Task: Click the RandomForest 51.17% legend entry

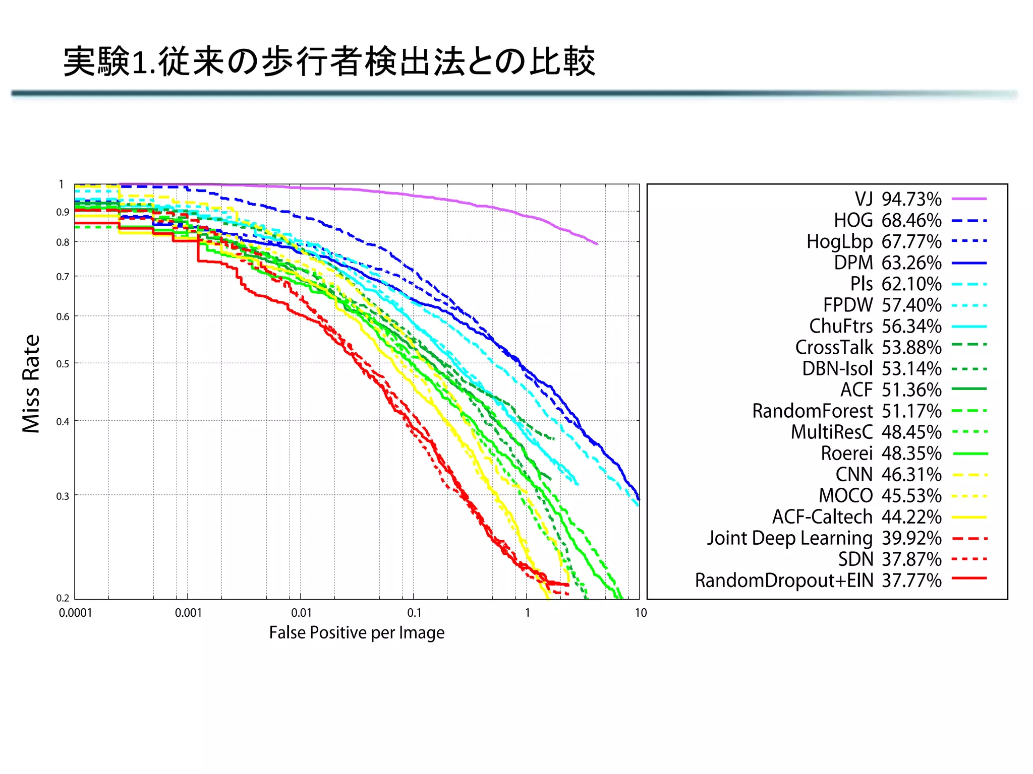Action: 846,411
